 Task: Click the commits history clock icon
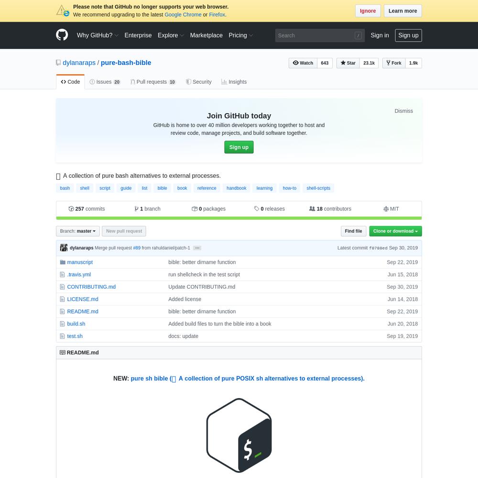click(71, 209)
